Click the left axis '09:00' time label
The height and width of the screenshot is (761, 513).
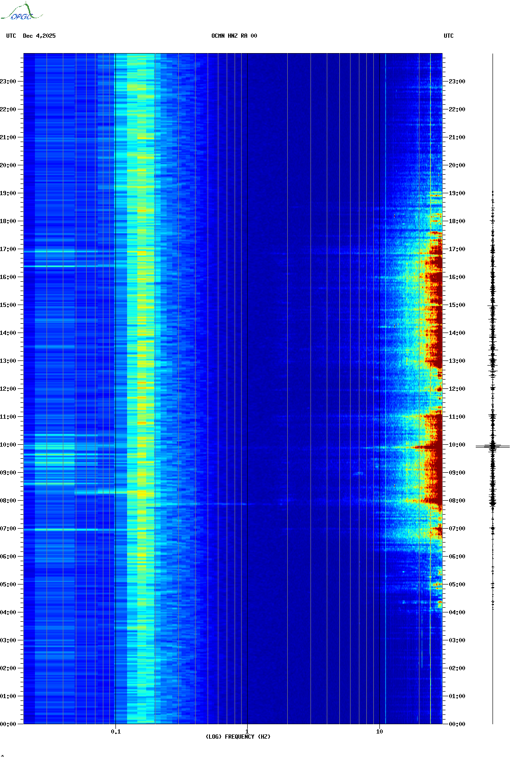[x=8, y=473]
